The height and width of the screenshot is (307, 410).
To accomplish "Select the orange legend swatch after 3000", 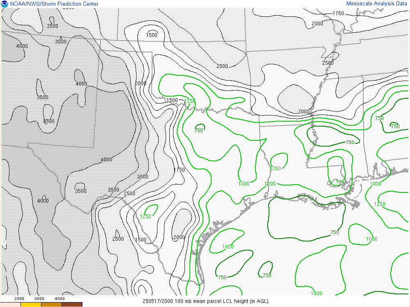I will (51, 305).
